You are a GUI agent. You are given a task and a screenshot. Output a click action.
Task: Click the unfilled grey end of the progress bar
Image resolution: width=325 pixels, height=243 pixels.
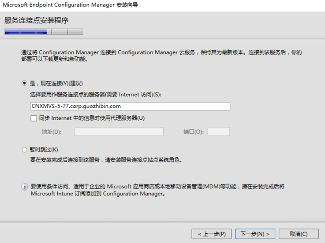point(75,32)
